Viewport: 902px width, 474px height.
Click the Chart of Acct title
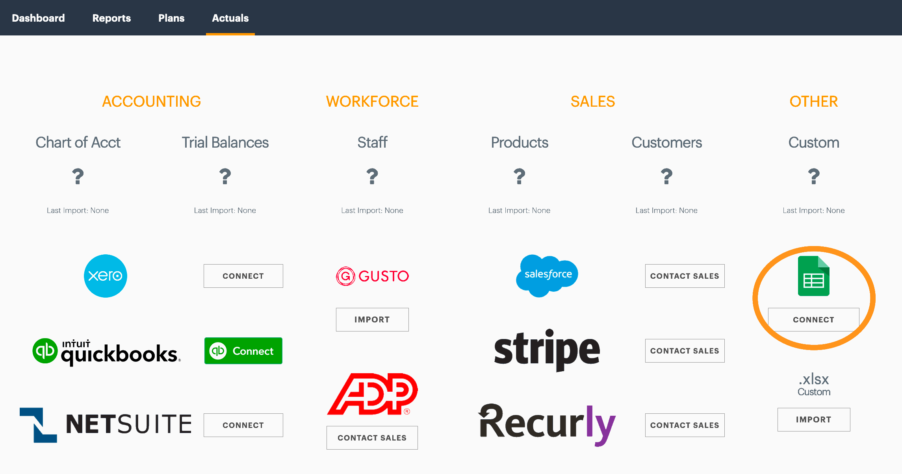78,143
